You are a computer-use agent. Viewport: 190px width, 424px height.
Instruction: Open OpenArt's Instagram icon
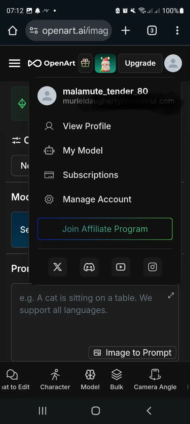point(152,267)
